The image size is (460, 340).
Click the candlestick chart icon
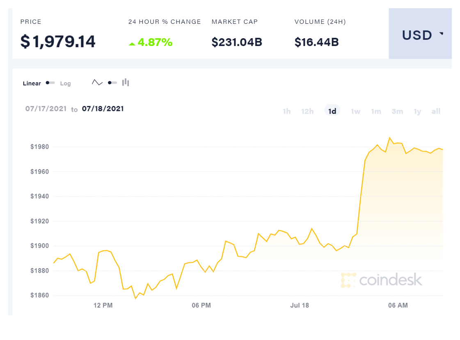[x=126, y=83]
